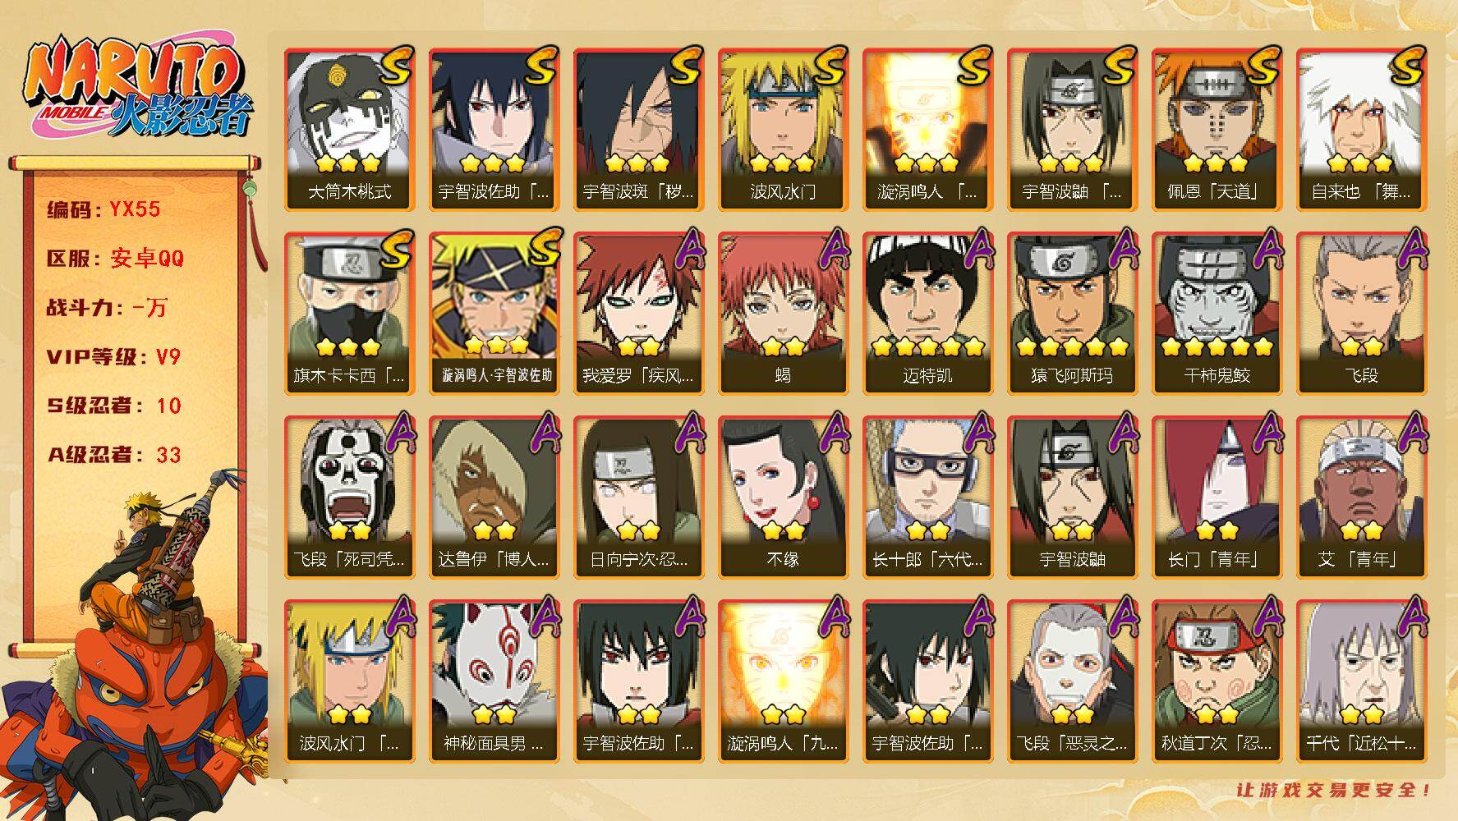Select the 蝎 A-rank ninja card
The height and width of the screenshot is (821, 1458).
783,314
